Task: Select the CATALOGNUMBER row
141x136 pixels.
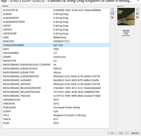Action: point(56,45)
